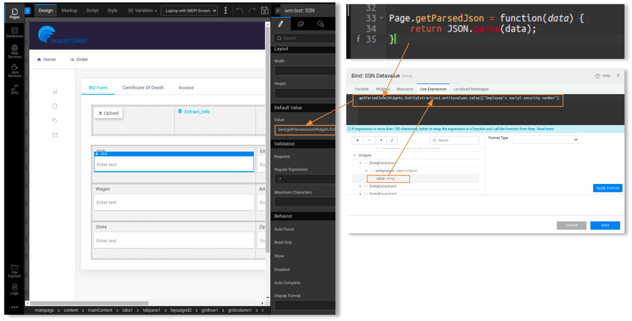632x321 pixels.
Task: Click the save icon in toolbar
Action: pyautogui.click(x=265, y=11)
